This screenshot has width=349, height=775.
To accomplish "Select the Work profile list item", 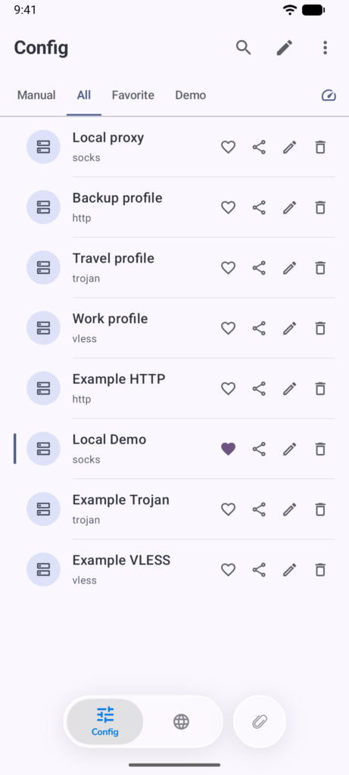I will pos(174,328).
